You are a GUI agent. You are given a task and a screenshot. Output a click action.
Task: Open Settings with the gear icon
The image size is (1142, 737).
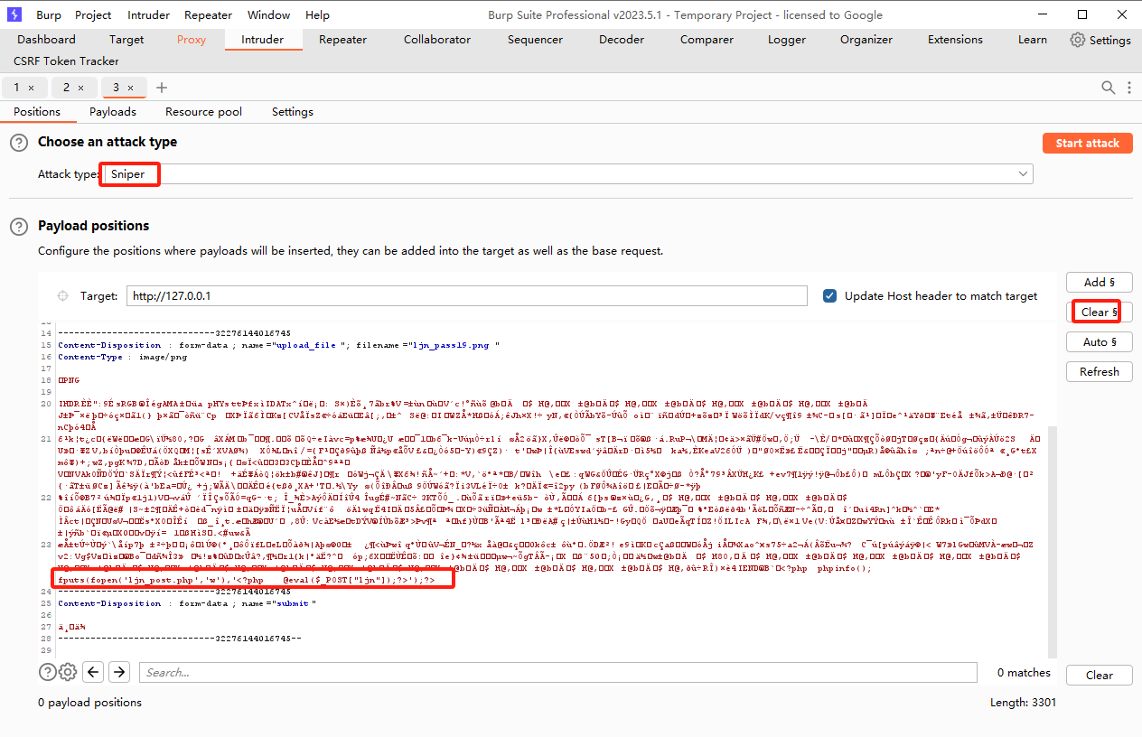(x=1100, y=40)
